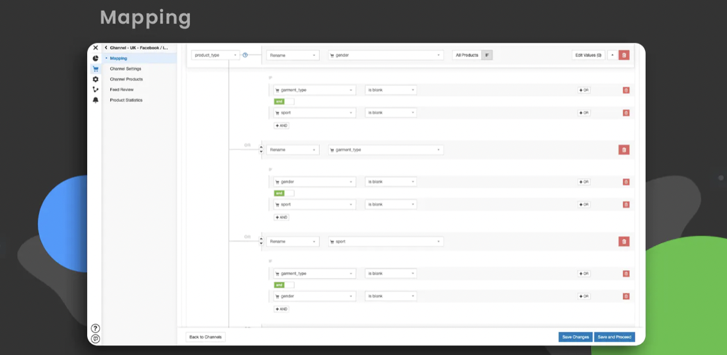Open Channel Settings in the side menu
Viewport: 727px width, 355px height.
126,69
